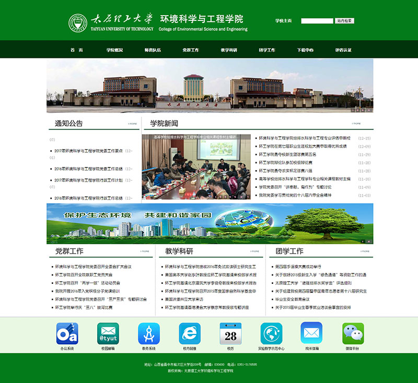This screenshot has width=418, height=383.
Task: Select 教学科研 in the navigation bar
Action: 229,50
